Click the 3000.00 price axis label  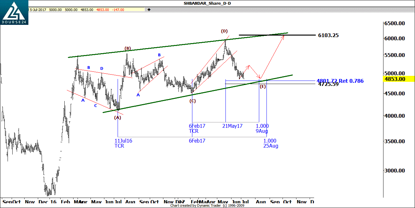pos(395,171)
